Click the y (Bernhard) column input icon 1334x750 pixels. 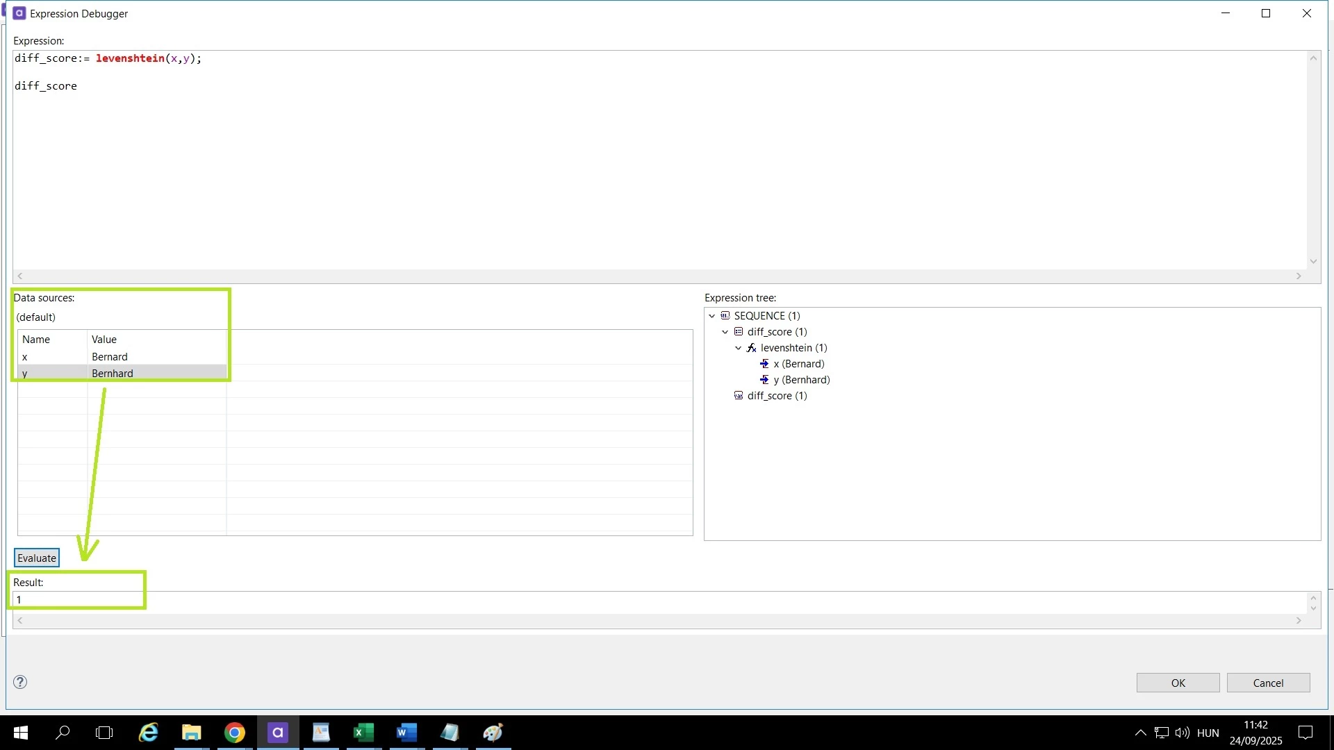point(764,380)
